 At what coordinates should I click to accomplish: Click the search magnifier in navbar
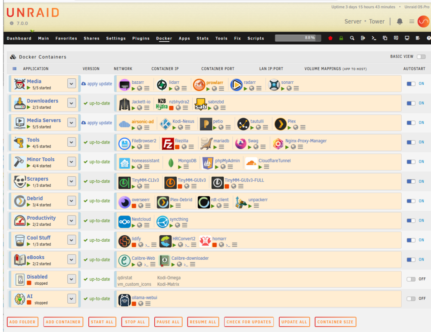352,38
